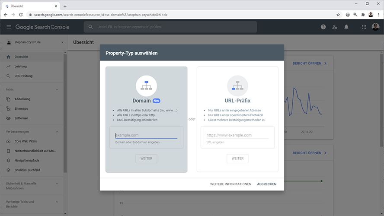Click the Sitemaps icon
This screenshot has height=216, width=384.
[x=8, y=108]
